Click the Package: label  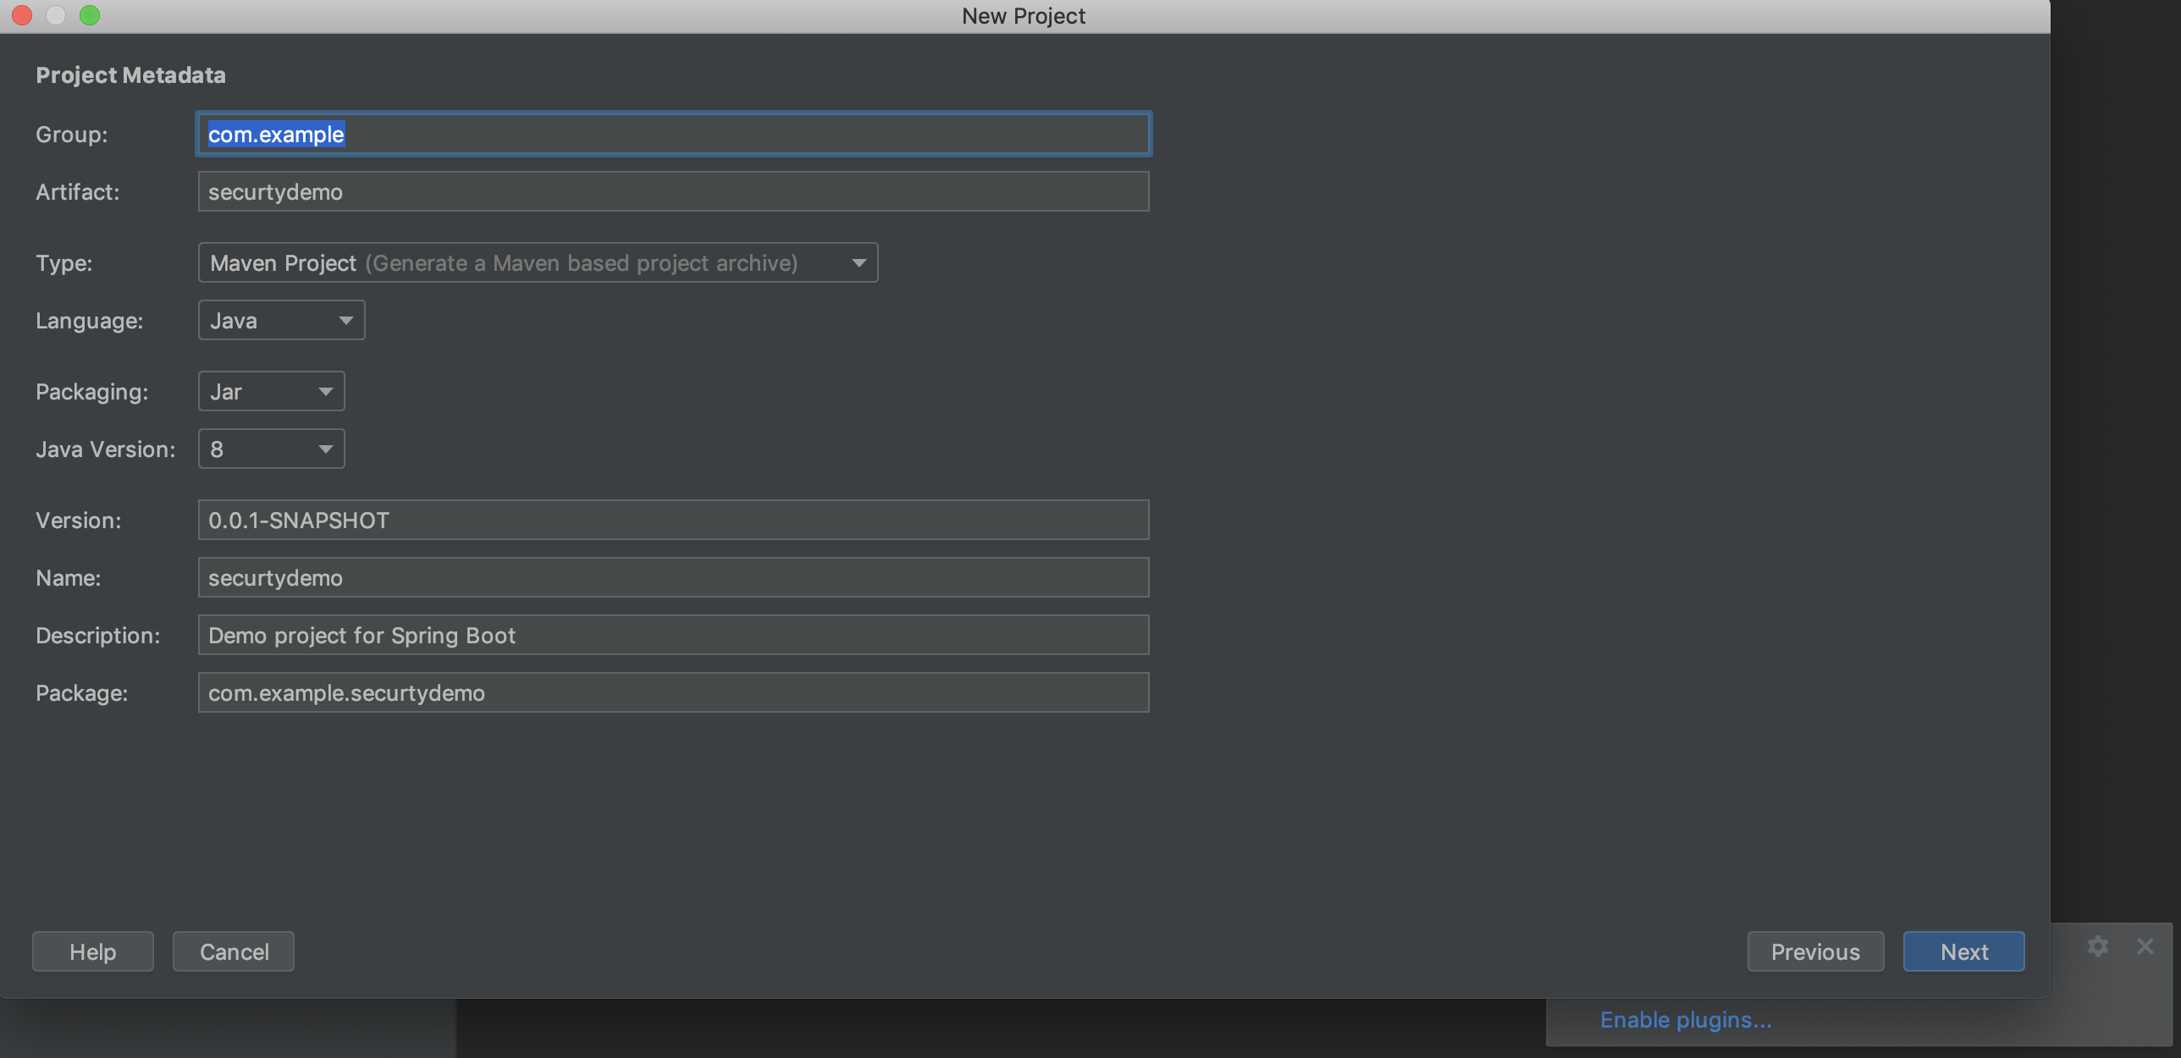pyautogui.click(x=81, y=693)
